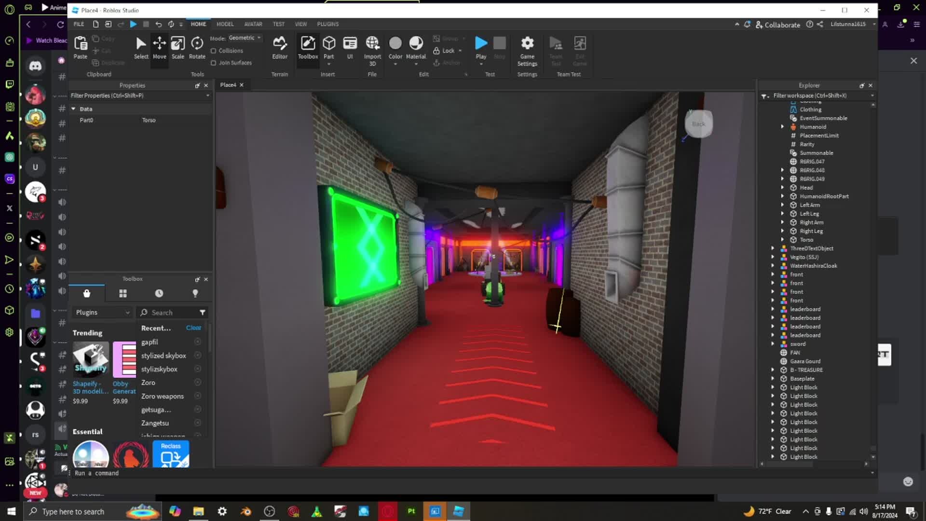Enable the Join Surfaces checkbox
Image resolution: width=926 pixels, height=521 pixels.
[214, 63]
